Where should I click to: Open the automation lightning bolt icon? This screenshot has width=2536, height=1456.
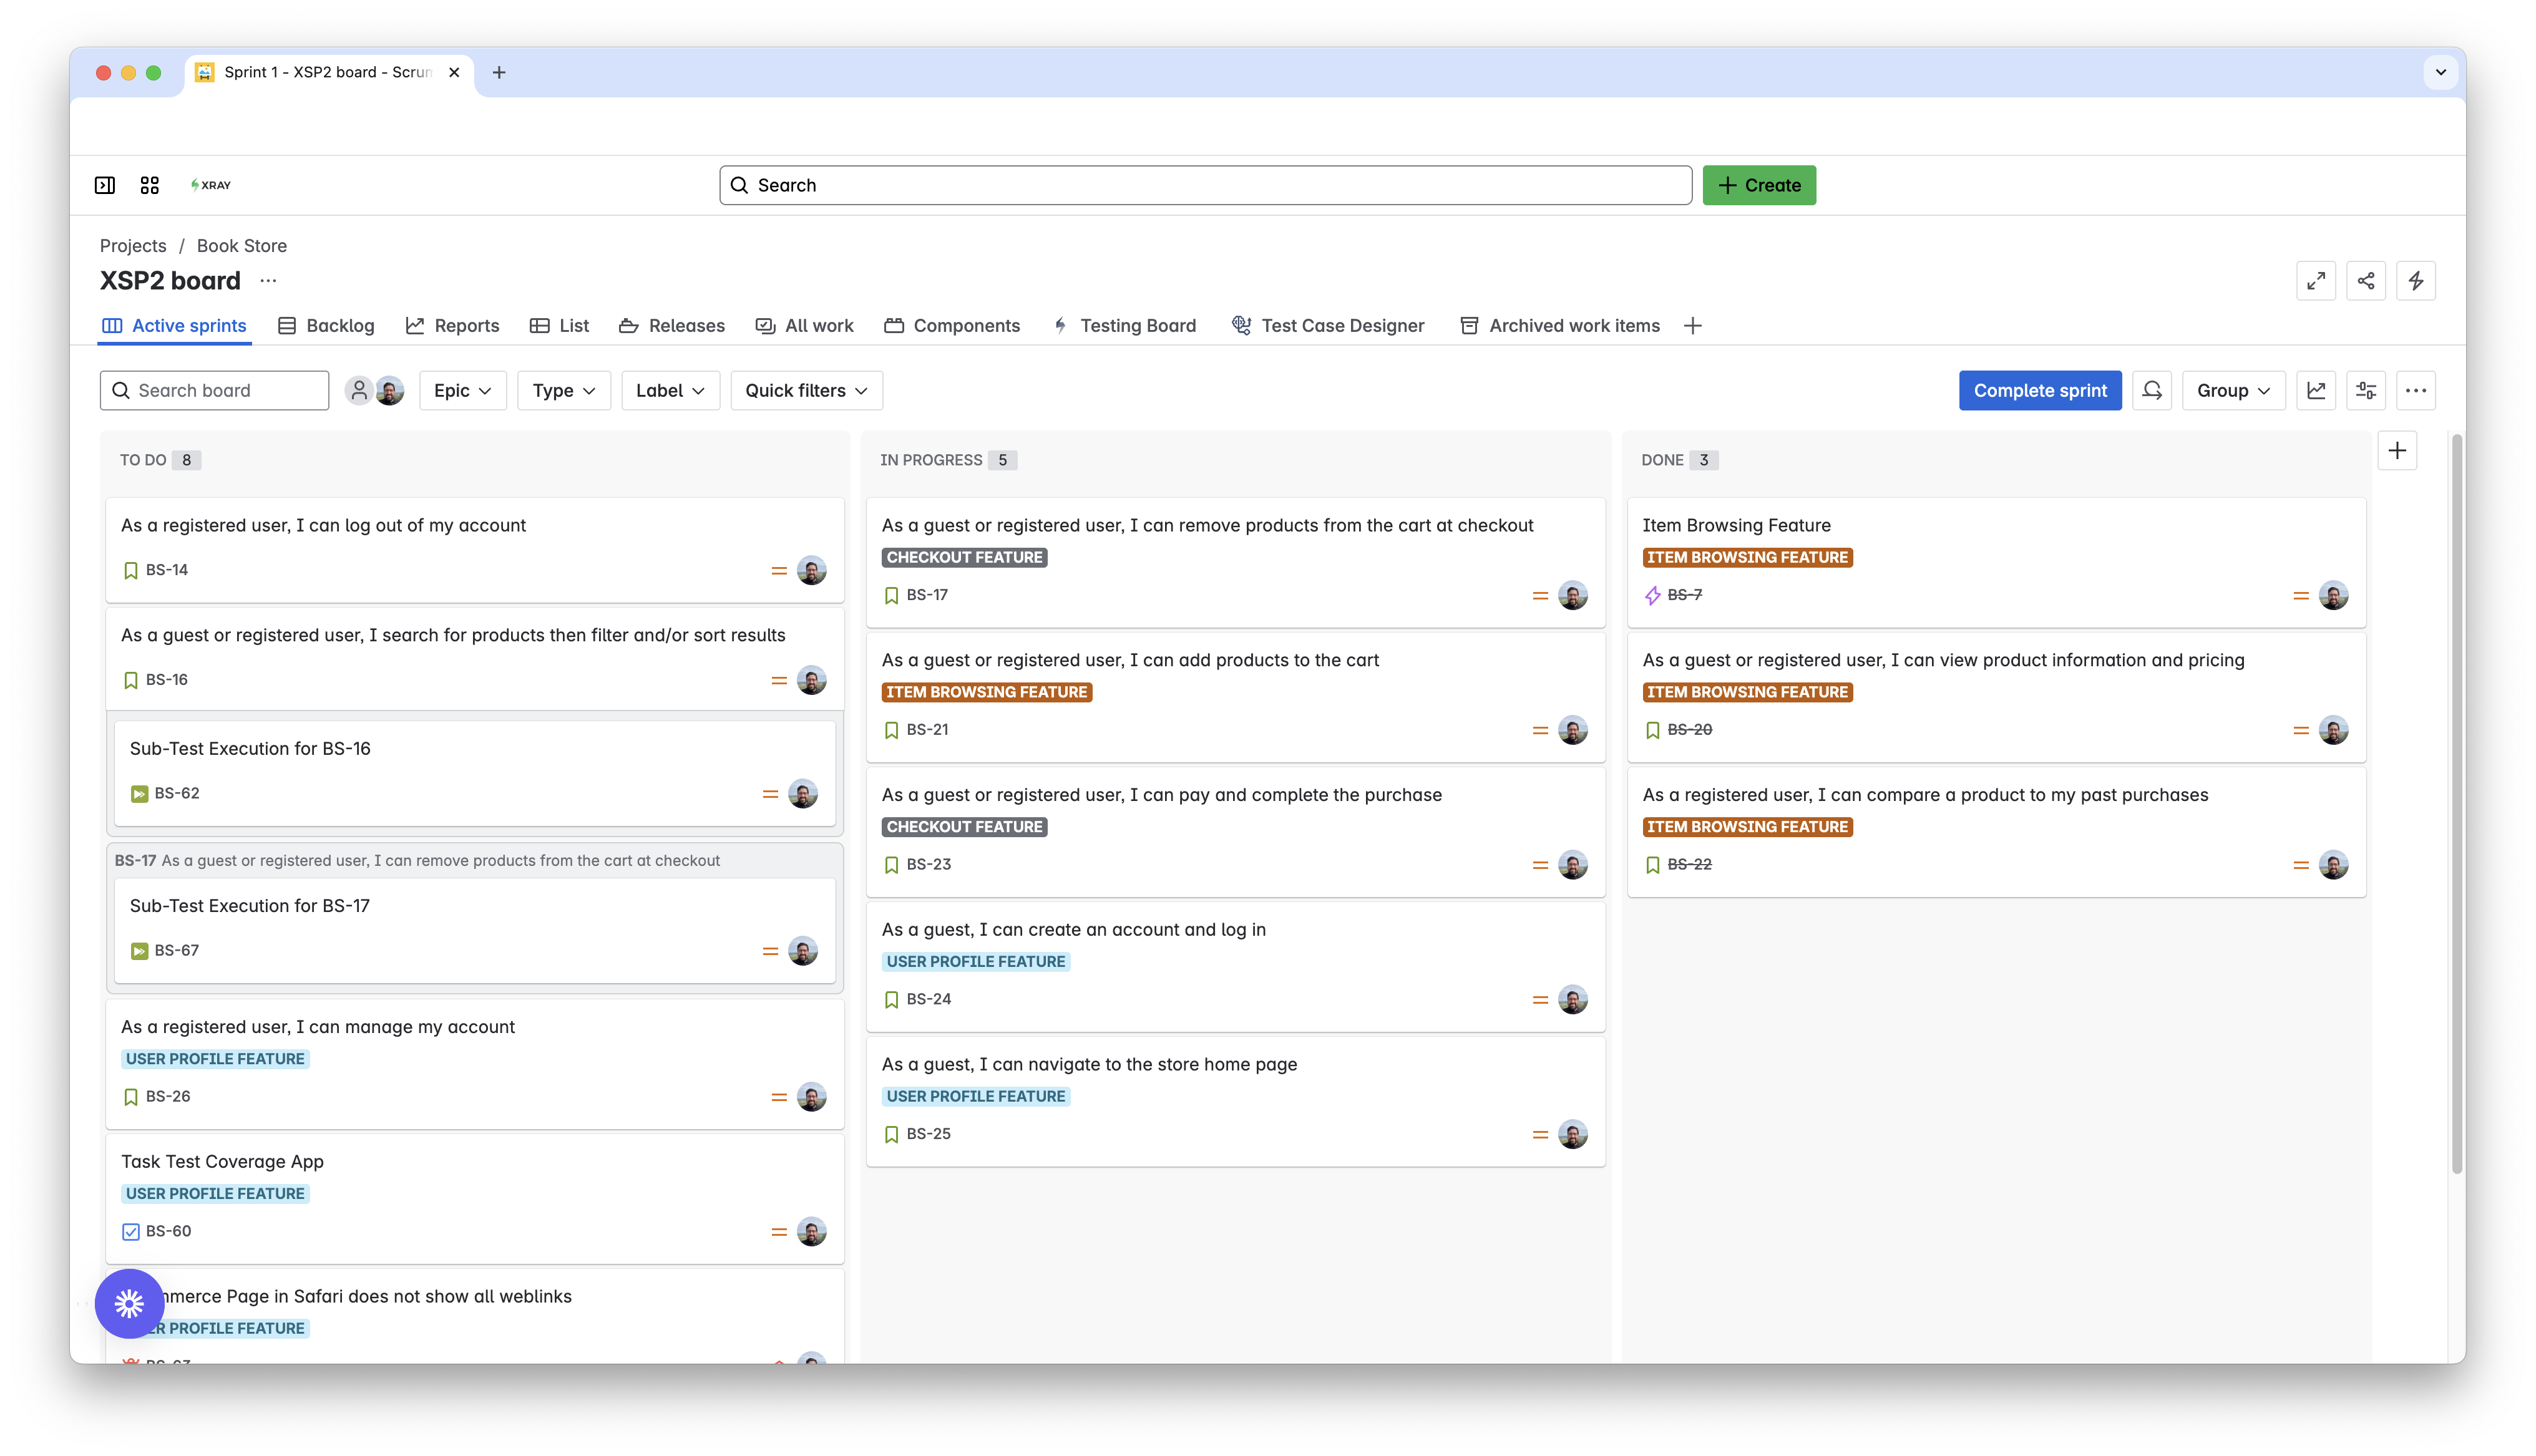[x=2415, y=281]
